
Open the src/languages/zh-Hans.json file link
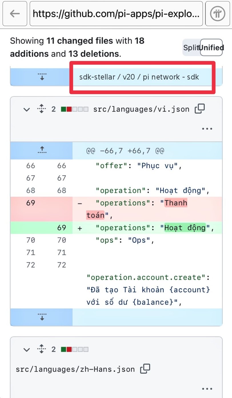75,369
